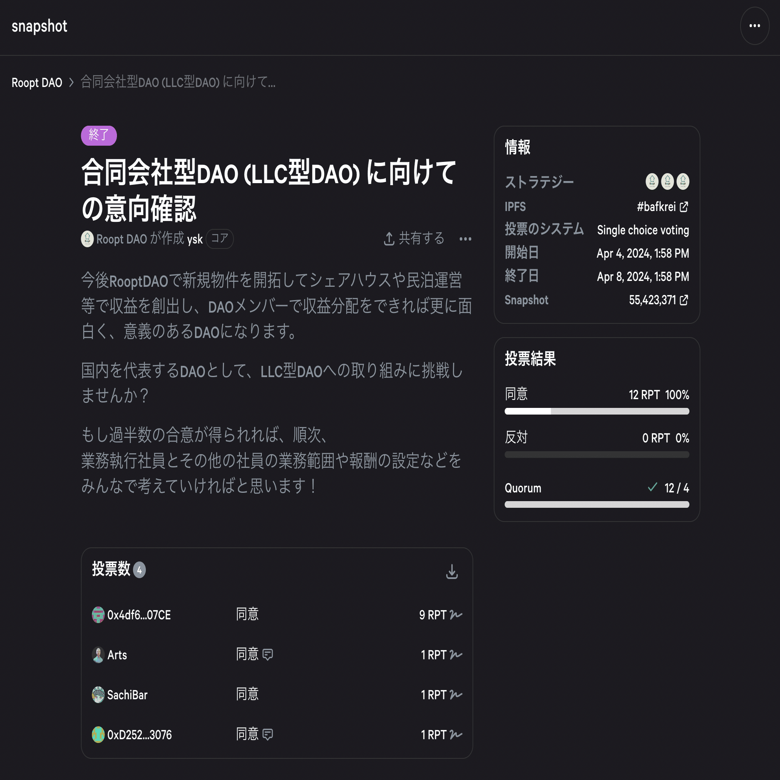Click the Single choice voting text
This screenshot has width=780, height=780.
(643, 230)
